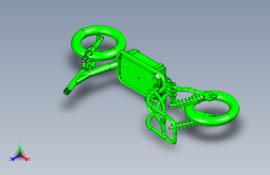Viewport: 270px width, 175px height.
Task: Select the upper-left torus ring of the model
Action: pos(98,43)
